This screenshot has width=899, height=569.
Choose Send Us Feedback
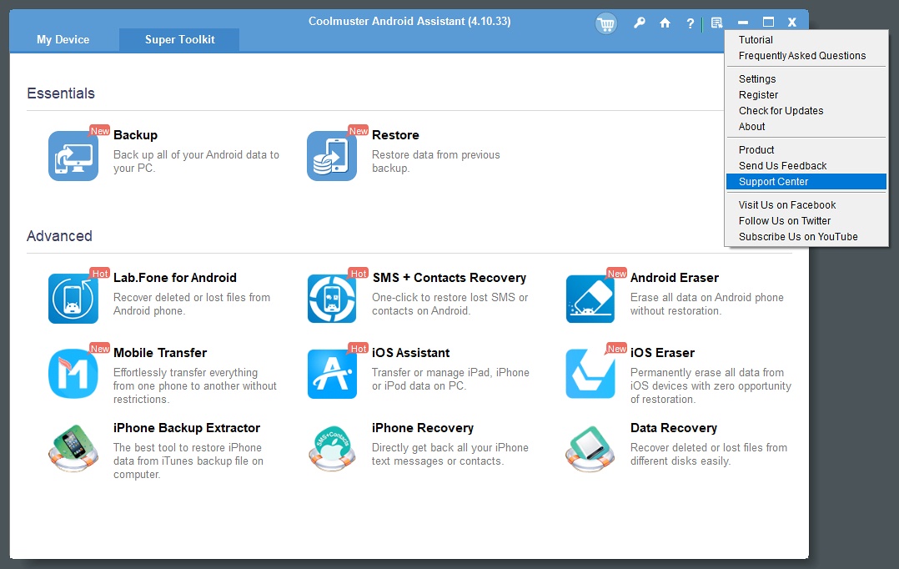pos(806,166)
